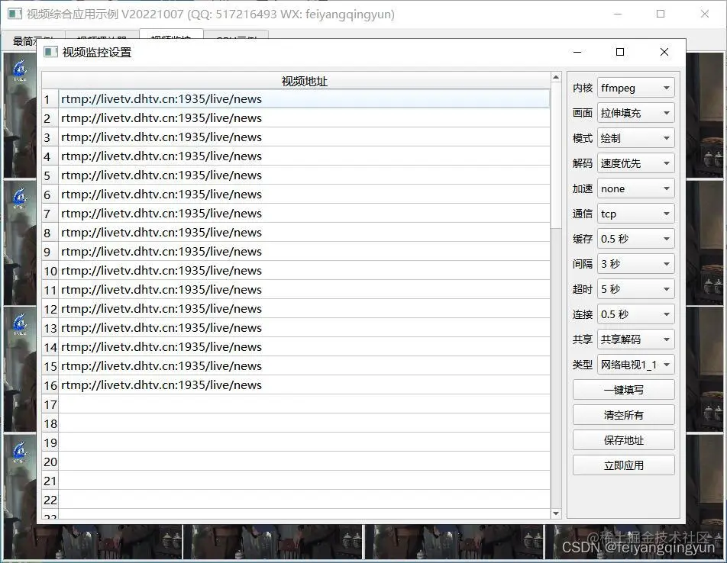Maximize the main application window
This screenshot has width=727, height=563.
[x=661, y=14]
